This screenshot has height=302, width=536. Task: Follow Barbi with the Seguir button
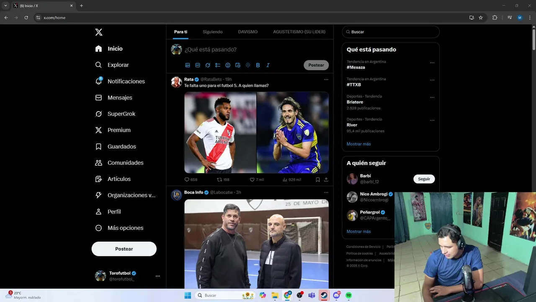point(424,179)
